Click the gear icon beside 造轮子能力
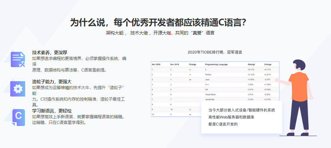 pos(18,89)
